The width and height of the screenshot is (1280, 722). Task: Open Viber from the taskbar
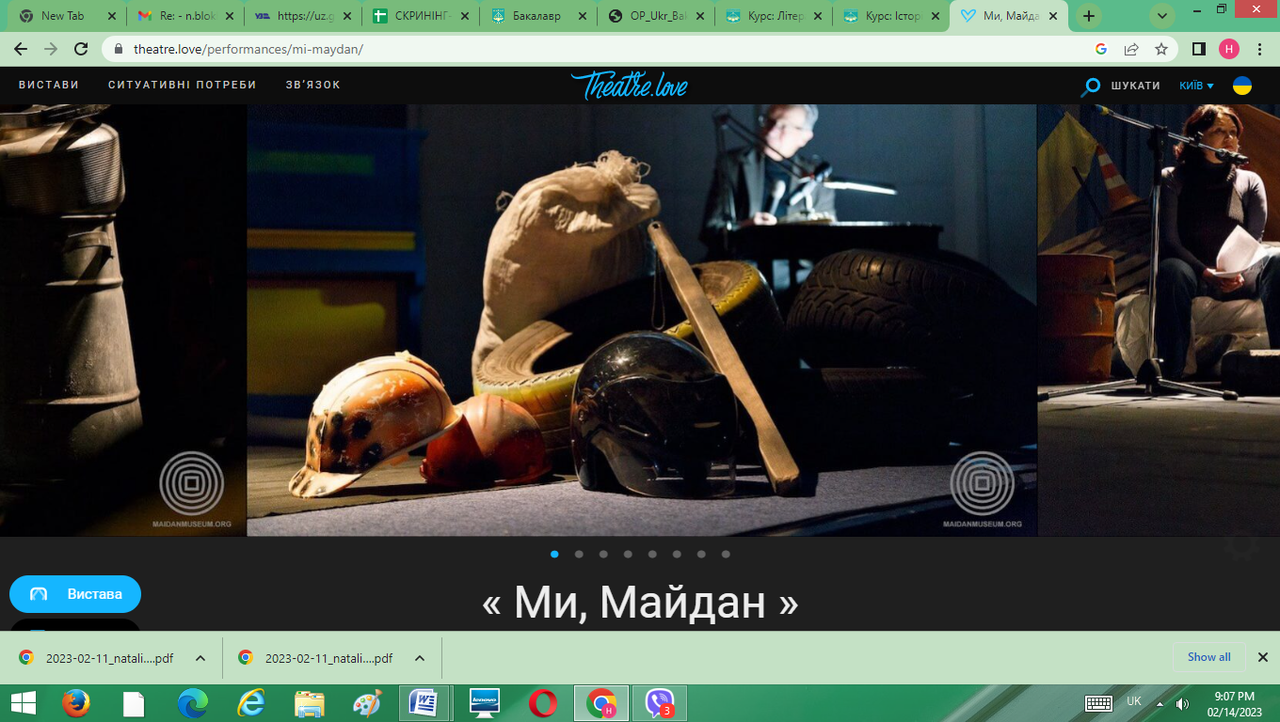point(660,702)
